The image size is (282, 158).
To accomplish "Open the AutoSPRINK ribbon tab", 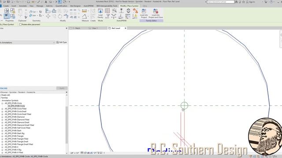I will (x=89, y=6).
